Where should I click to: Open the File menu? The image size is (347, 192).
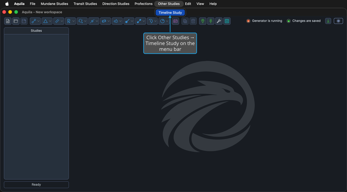coord(32,4)
